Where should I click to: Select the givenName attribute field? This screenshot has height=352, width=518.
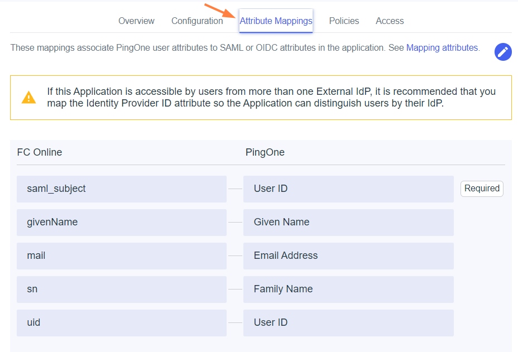point(122,223)
